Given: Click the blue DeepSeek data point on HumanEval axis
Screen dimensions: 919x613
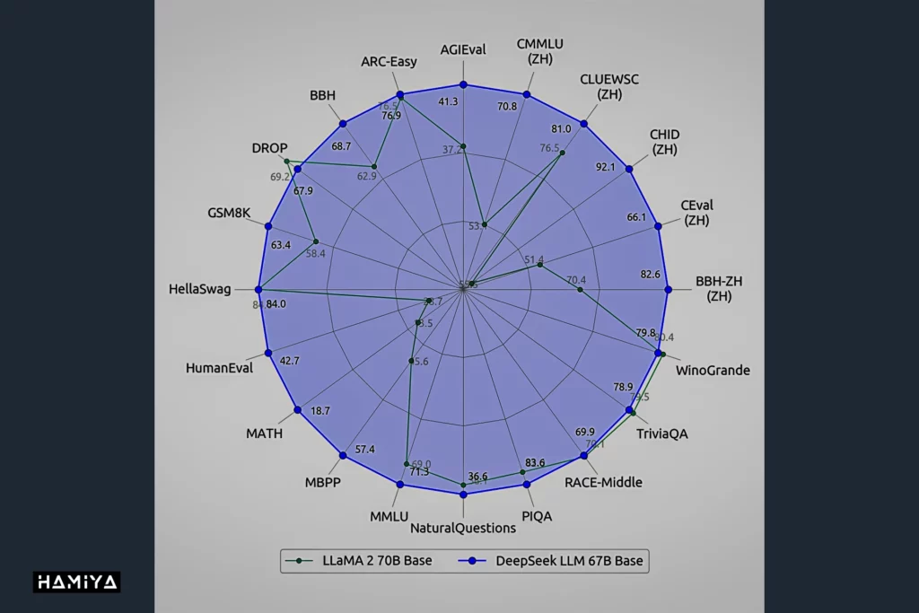Looking at the screenshot, I should (268, 353).
